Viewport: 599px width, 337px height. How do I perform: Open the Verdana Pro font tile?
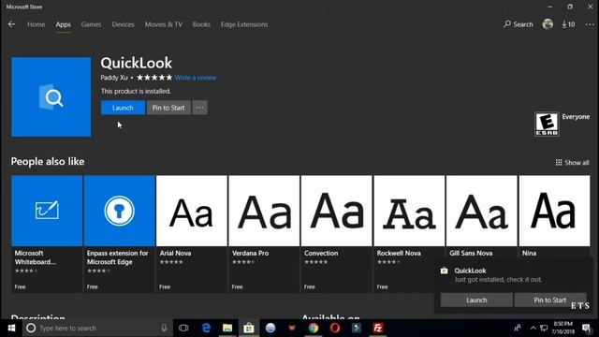pos(264,234)
